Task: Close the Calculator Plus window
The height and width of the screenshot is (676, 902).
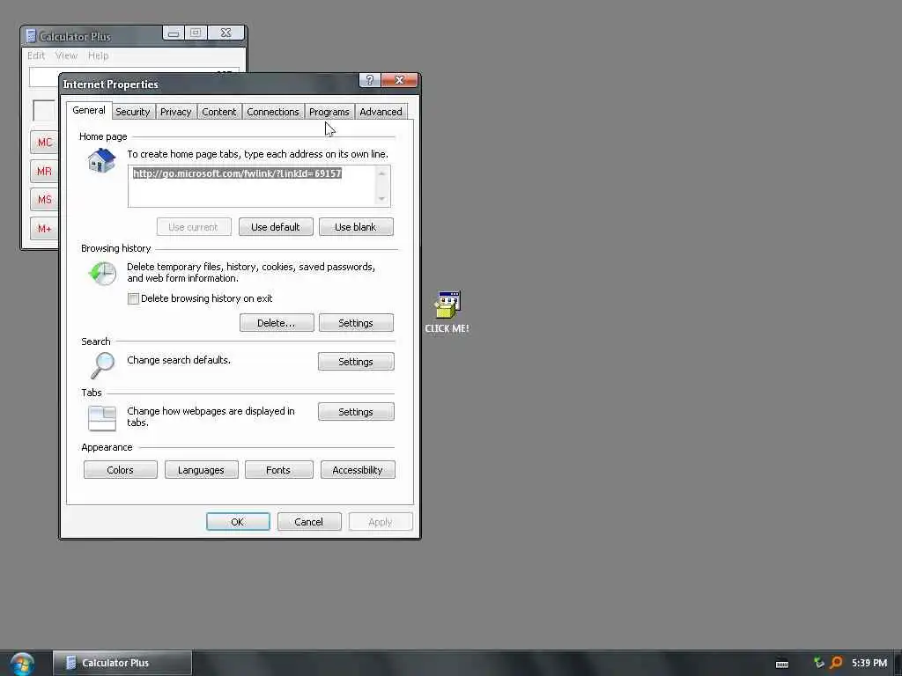Action: (x=225, y=33)
